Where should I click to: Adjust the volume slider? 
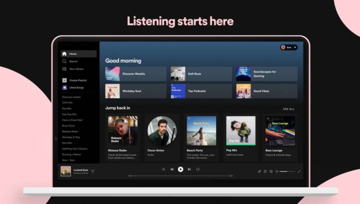(287, 171)
